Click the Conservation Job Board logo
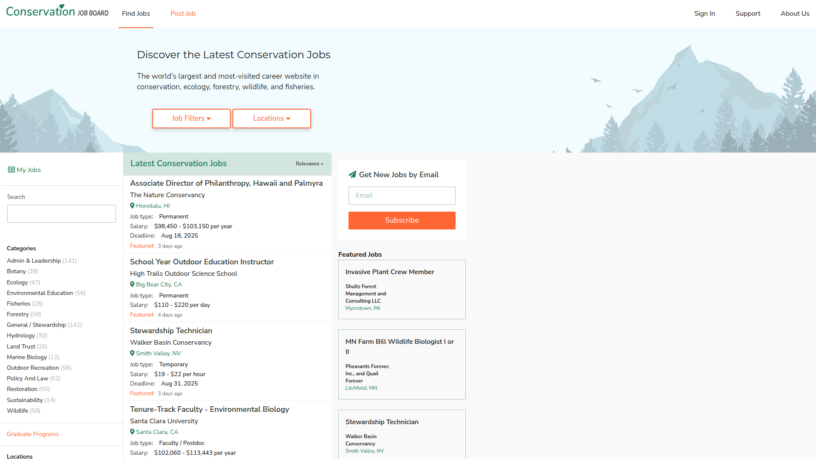Screen dimensions: 816x459 [x=57, y=11]
